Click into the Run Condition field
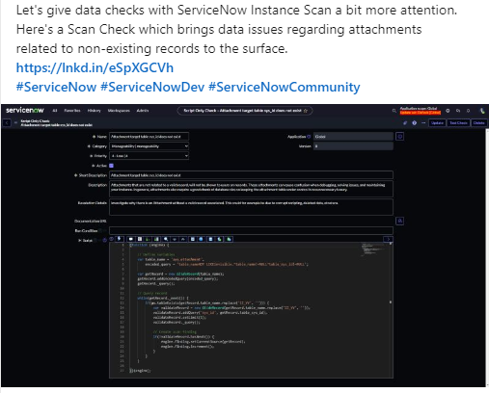The width and height of the screenshot is (489, 393). click(251, 230)
